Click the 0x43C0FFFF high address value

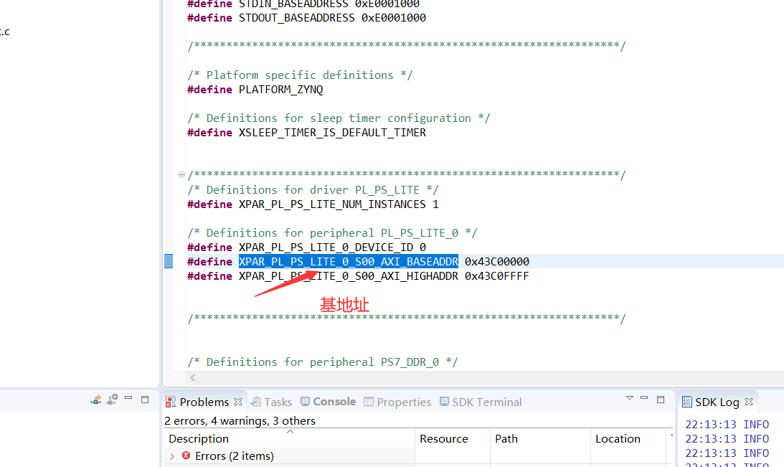(496, 276)
